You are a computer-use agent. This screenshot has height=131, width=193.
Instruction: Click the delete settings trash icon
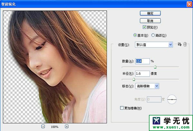point(185,44)
